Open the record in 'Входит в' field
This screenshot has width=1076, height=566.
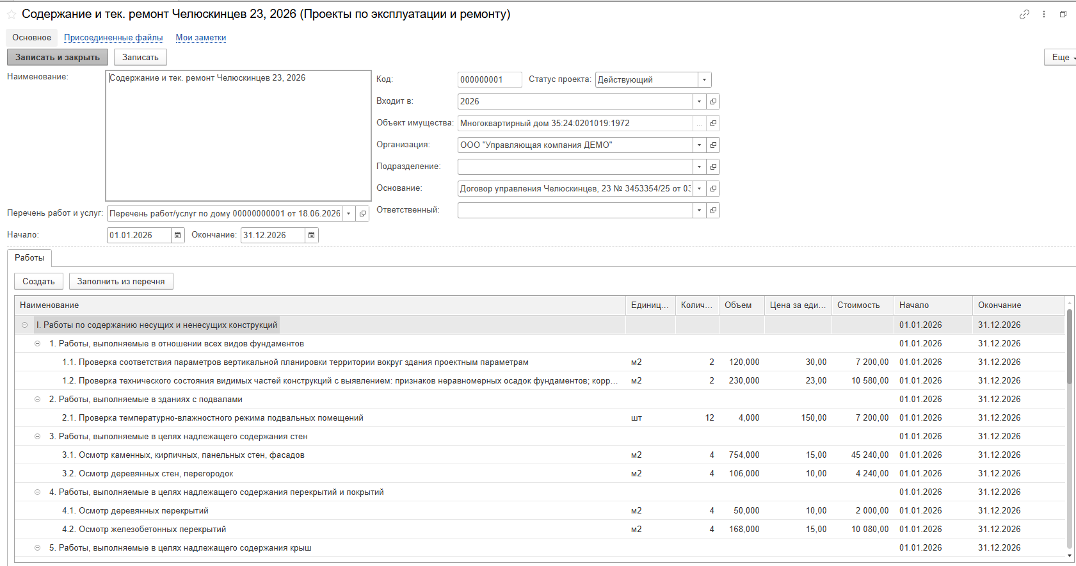pos(713,101)
